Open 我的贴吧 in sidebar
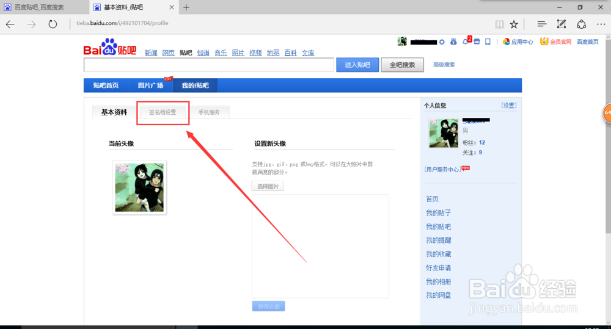This screenshot has height=329, width=611. [438, 226]
